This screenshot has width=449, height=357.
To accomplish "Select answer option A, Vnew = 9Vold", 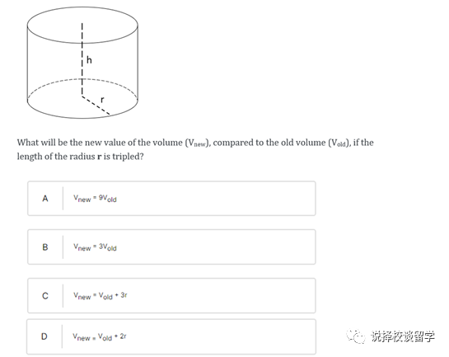I will (171, 198).
